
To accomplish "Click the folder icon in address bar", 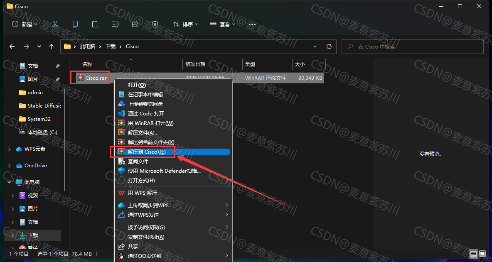I will tap(67, 47).
